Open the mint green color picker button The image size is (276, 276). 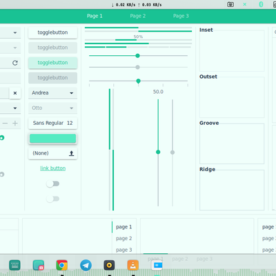[x=52, y=139]
